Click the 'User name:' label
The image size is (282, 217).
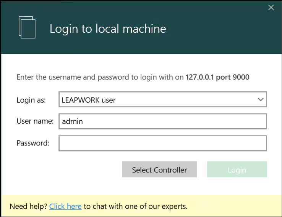(35, 121)
